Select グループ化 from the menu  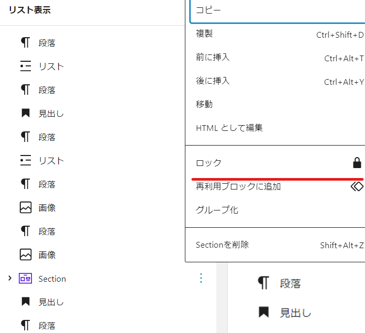coord(217,210)
